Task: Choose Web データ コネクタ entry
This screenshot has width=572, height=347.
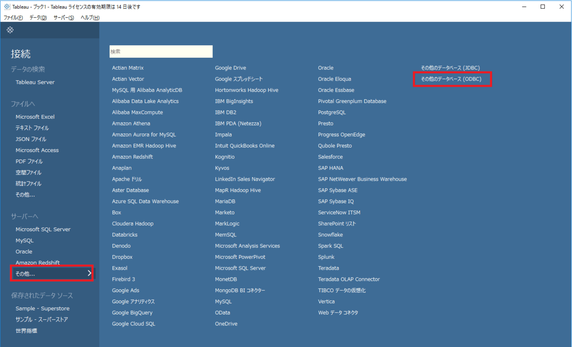Action: pyautogui.click(x=338, y=313)
